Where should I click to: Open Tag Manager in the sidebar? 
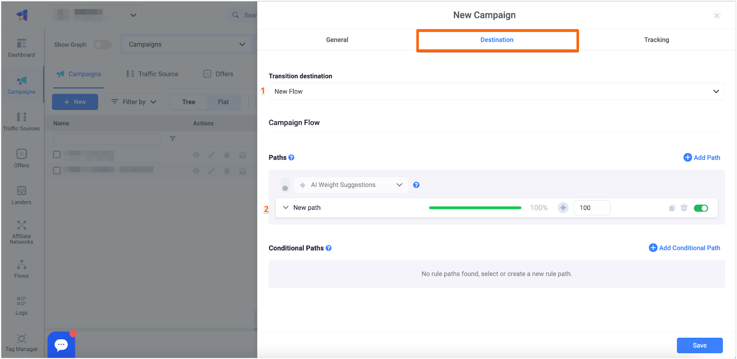21,343
